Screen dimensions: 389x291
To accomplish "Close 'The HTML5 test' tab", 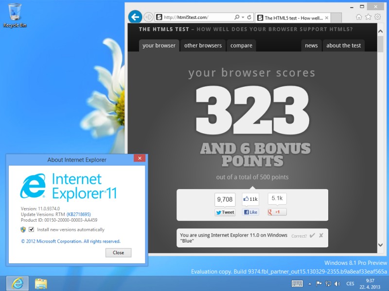I will [x=327, y=18].
